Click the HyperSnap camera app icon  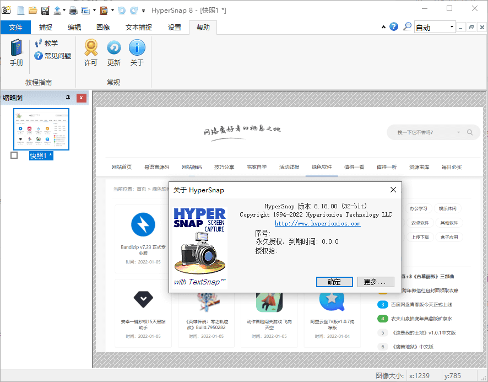tap(6, 10)
